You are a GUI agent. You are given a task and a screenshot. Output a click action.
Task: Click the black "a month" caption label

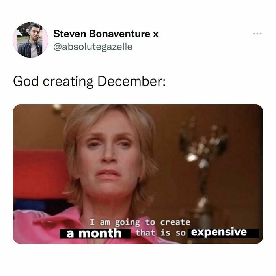point(95,233)
